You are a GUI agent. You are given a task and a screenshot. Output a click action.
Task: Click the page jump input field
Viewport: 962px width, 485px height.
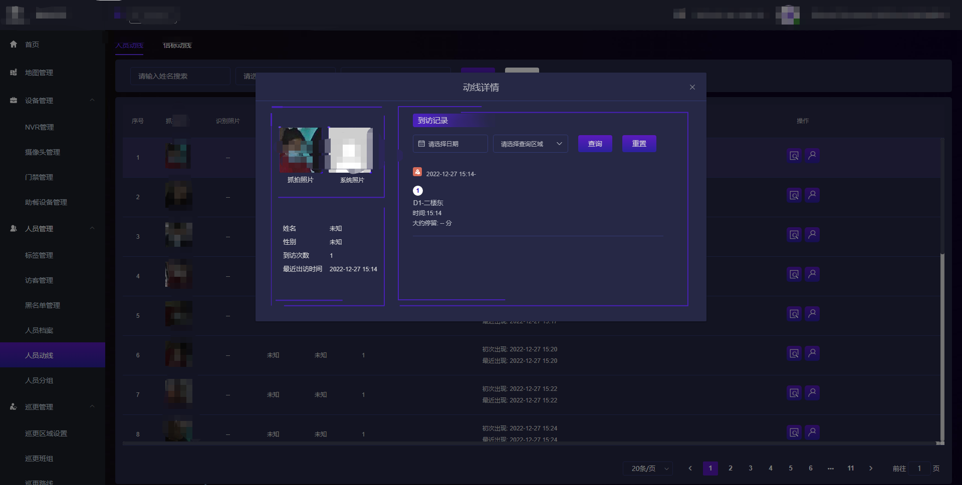[919, 468]
